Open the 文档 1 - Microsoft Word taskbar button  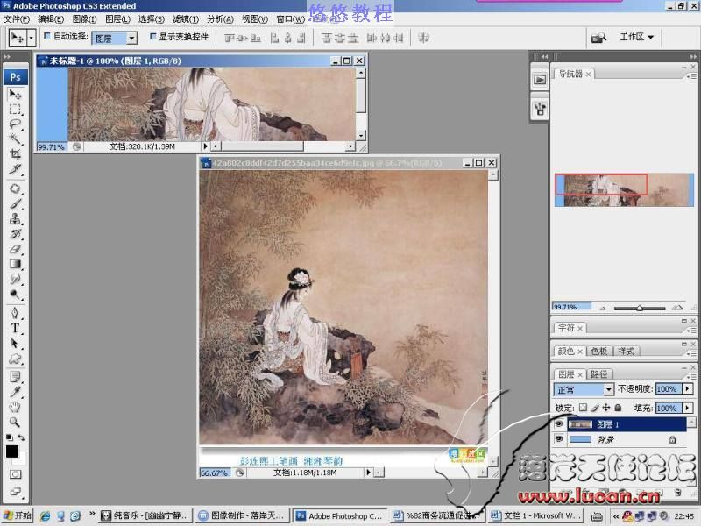[537, 515]
